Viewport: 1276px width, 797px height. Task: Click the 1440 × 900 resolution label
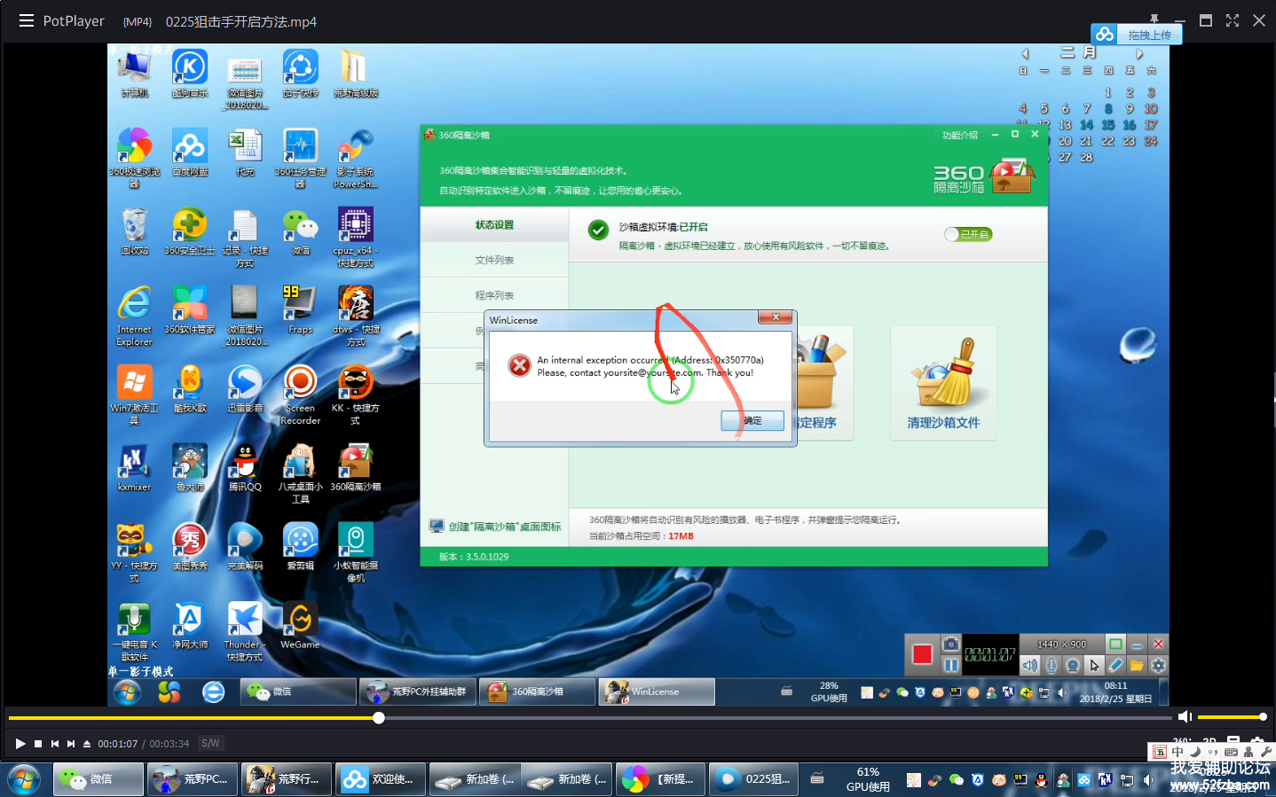click(x=1061, y=645)
